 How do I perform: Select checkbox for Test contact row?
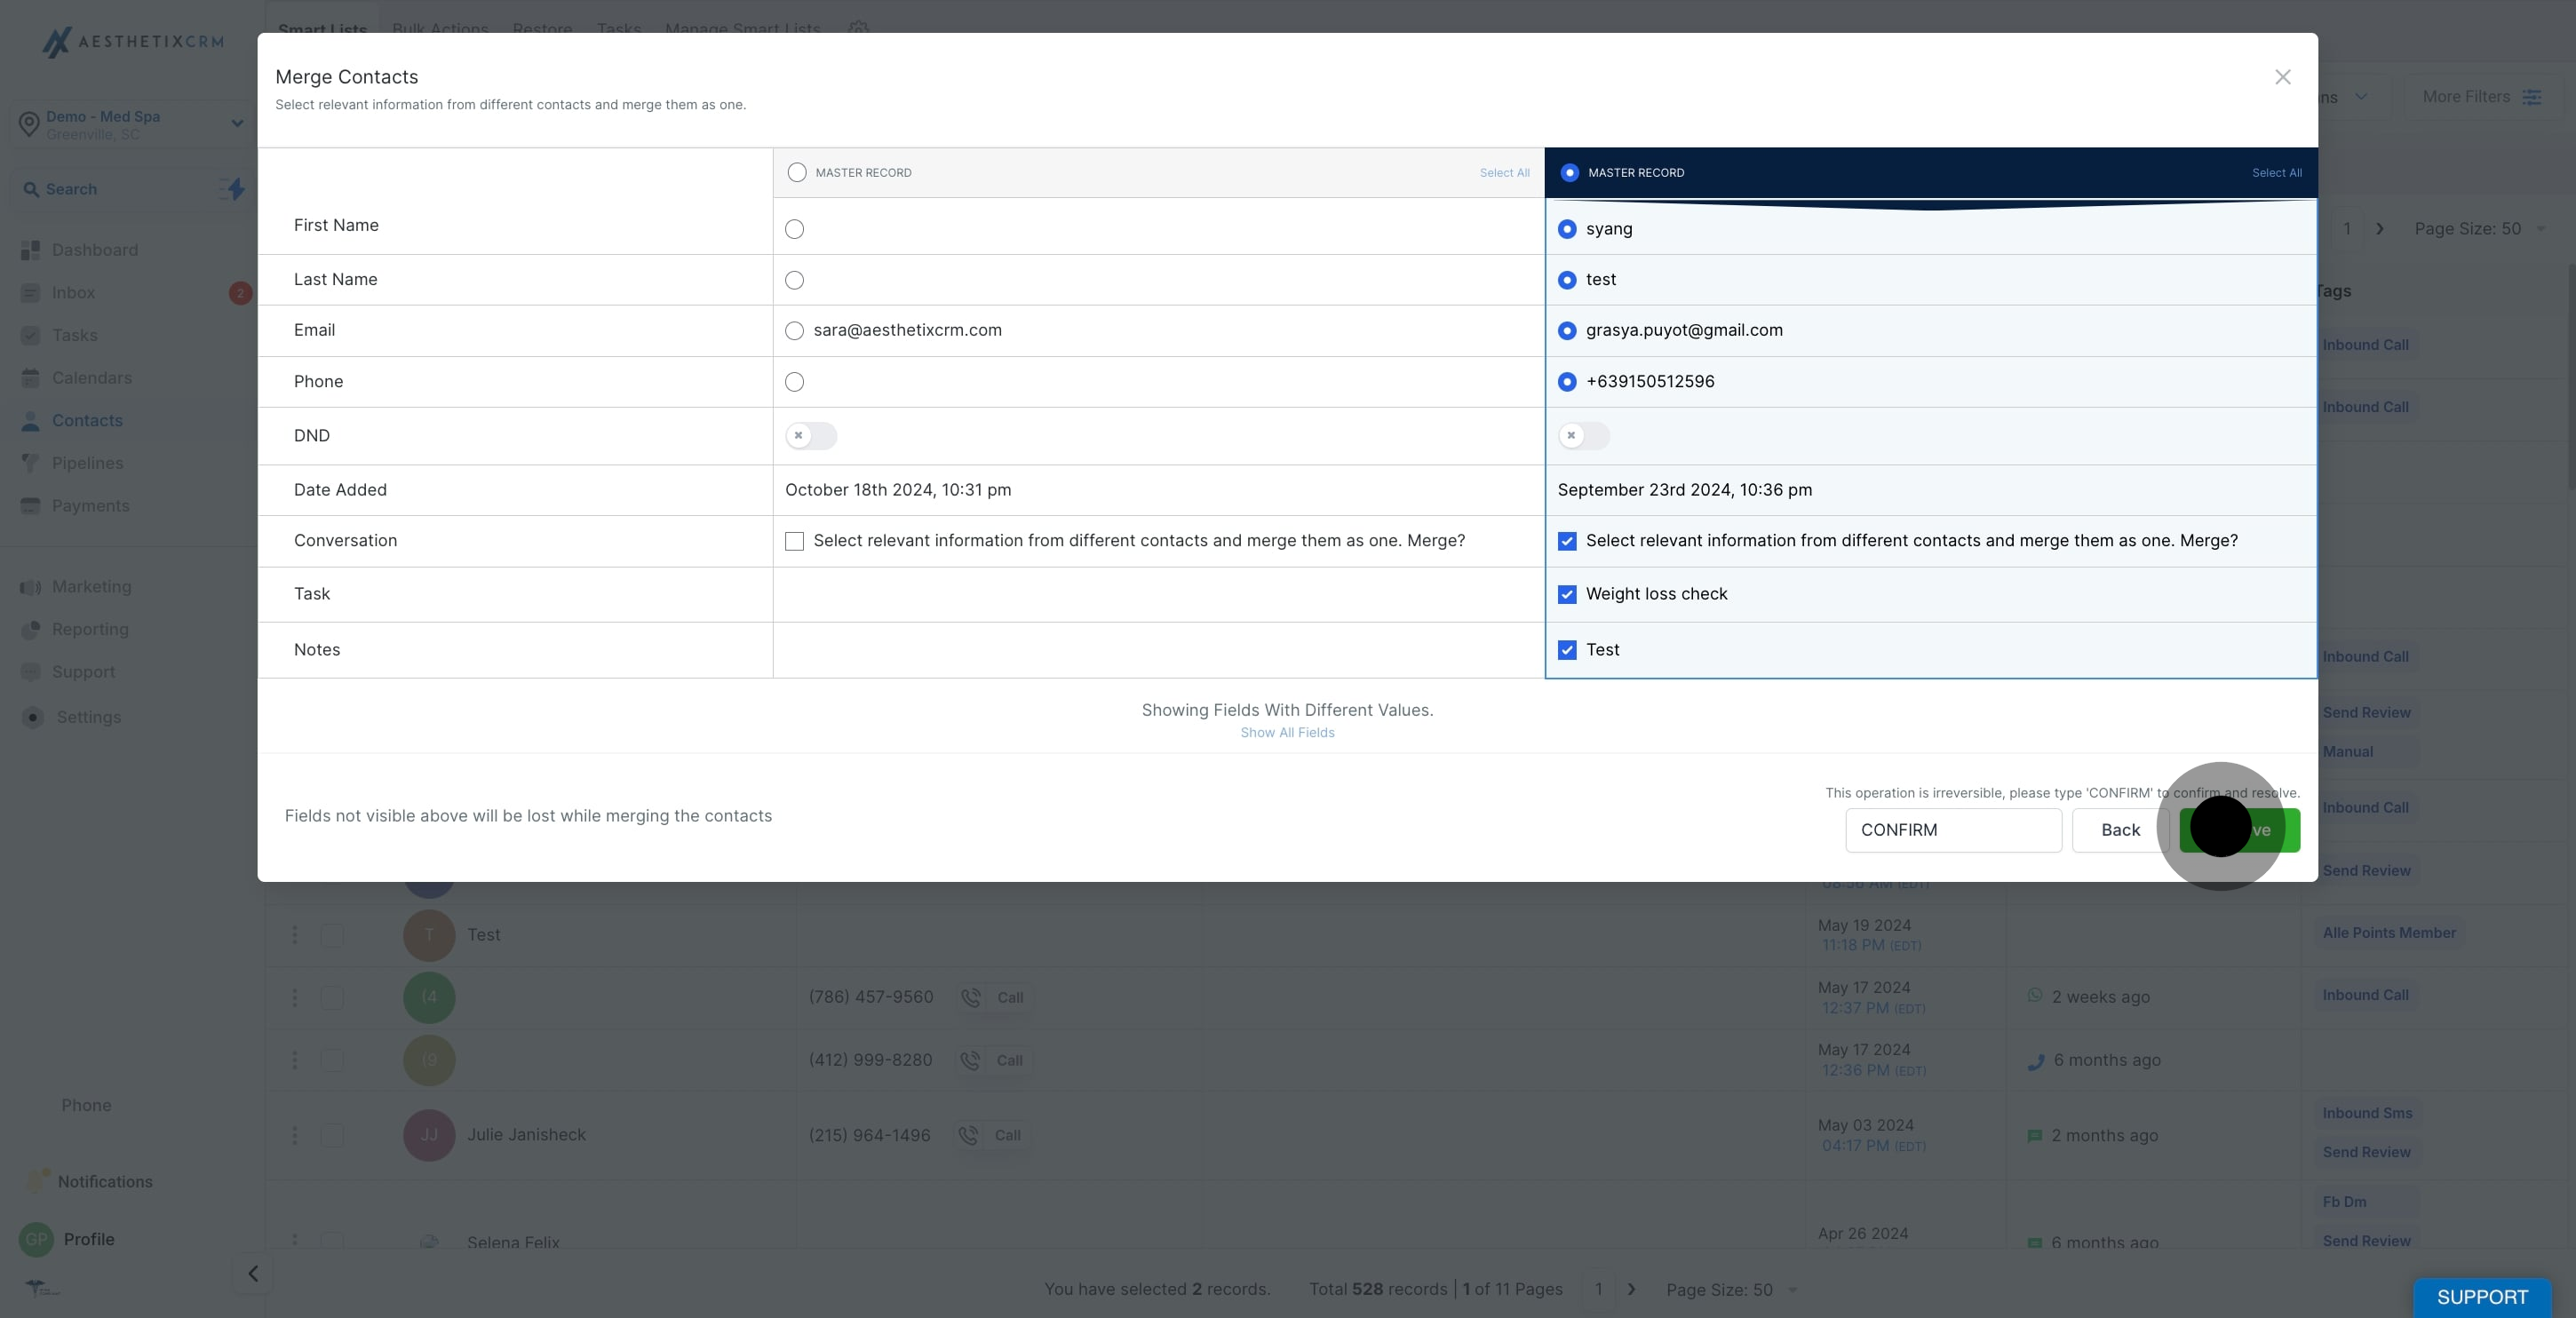pos(332,935)
